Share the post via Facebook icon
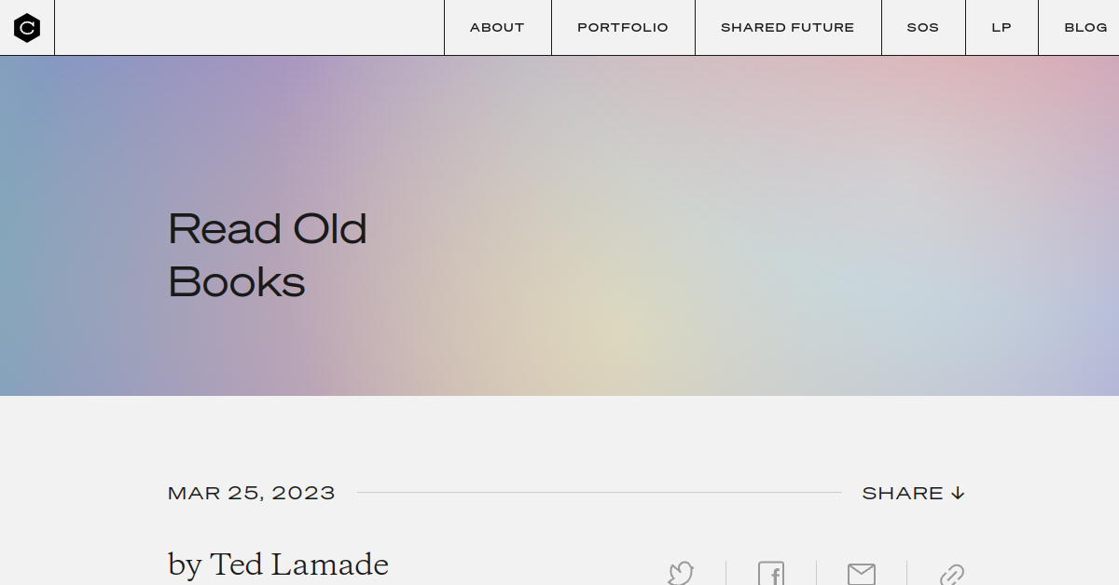 771,574
